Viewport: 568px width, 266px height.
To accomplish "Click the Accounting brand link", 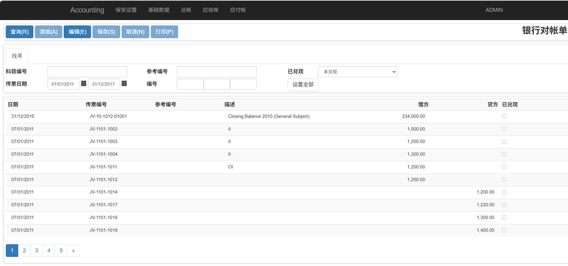I will (87, 10).
